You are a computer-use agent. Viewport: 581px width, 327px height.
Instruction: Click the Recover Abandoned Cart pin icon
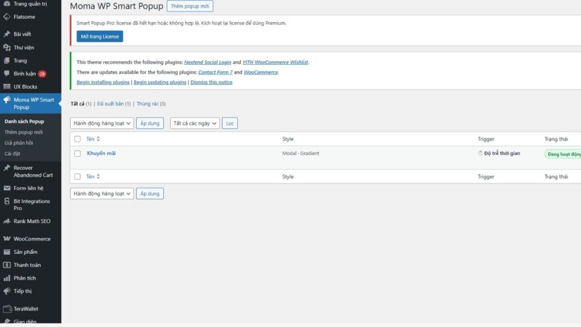point(7,167)
